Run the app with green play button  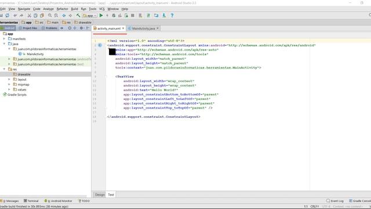coord(101,16)
